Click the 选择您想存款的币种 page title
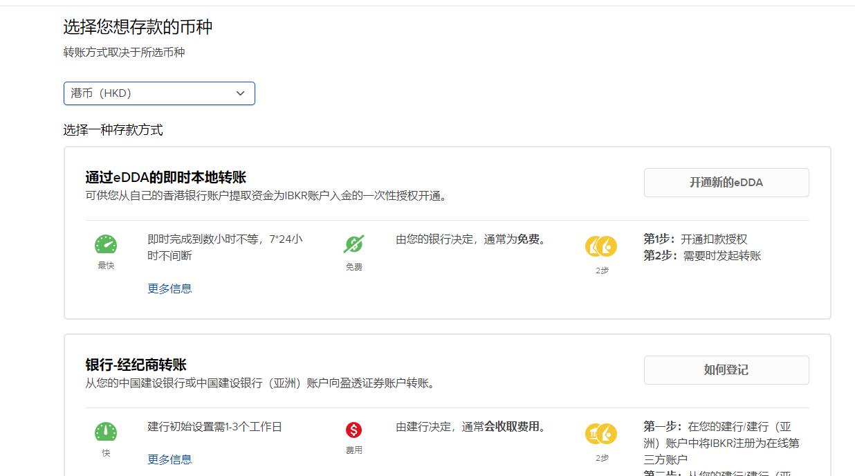The height and width of the screenshot is (476, 855). click(137, 26)
